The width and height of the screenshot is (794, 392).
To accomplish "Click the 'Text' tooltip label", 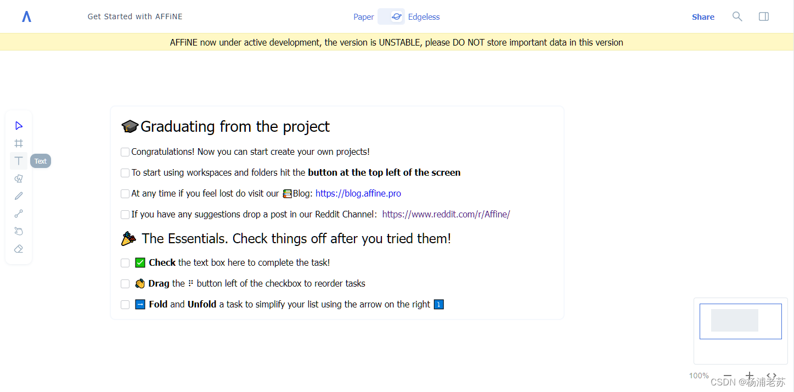I will [41, 161].
